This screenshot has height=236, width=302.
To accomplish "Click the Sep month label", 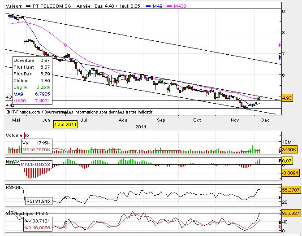I will coord(161,120).
